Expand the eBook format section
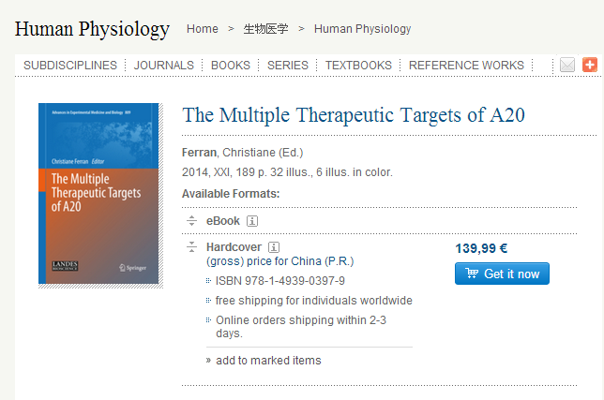 pyautogui.click(x=191, y=221)
